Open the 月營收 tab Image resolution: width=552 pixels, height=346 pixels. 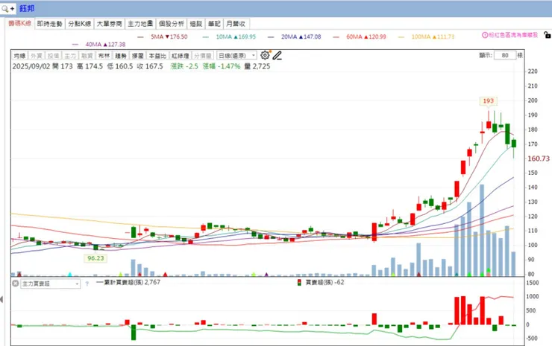tap(236, 24)
